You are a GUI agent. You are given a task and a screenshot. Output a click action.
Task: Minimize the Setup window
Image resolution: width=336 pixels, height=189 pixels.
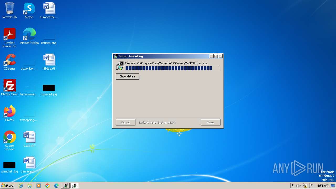pyautogui.click(x=212, y=56)
